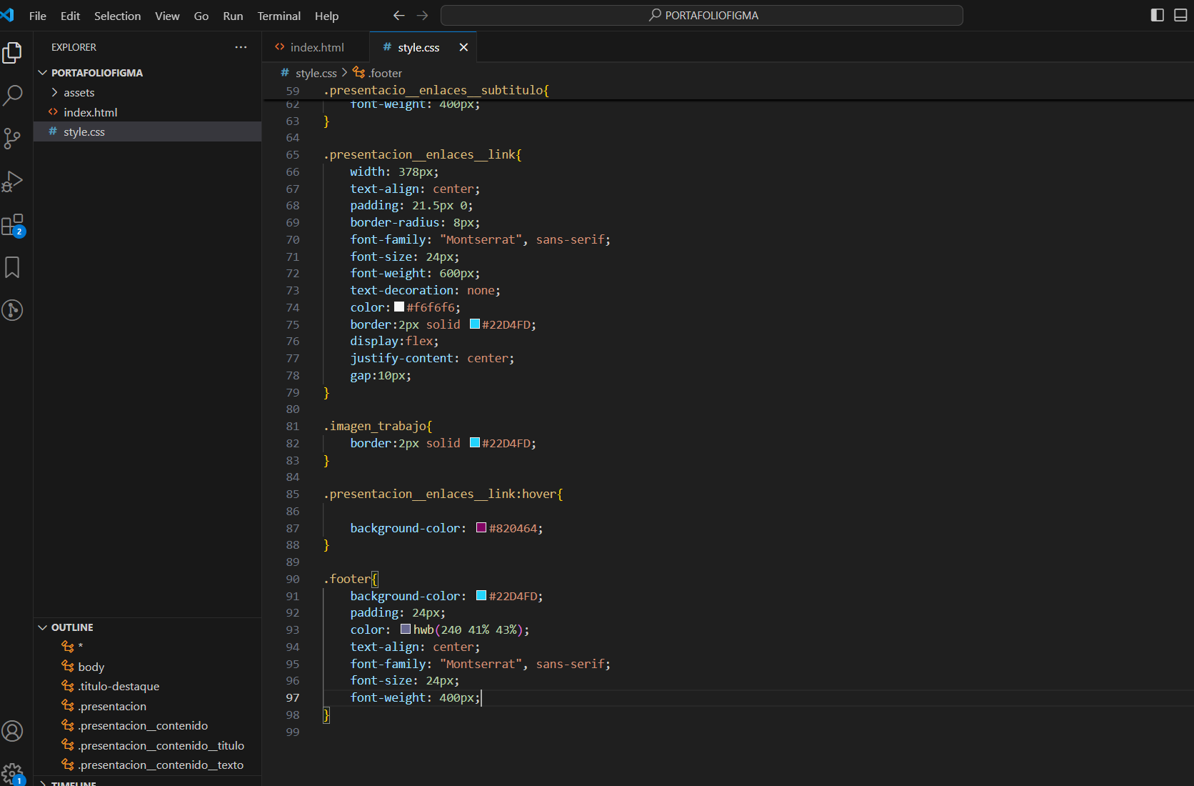Open color picker for #820464 swatch
1194x786 pixels.
(x=481, y=527)
